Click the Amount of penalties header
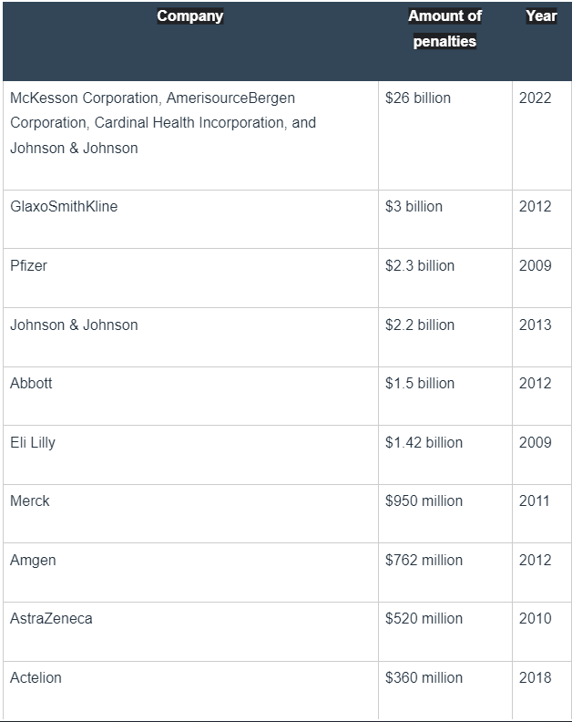Screen dimensions: 572x722 click(x=444, y=29)
